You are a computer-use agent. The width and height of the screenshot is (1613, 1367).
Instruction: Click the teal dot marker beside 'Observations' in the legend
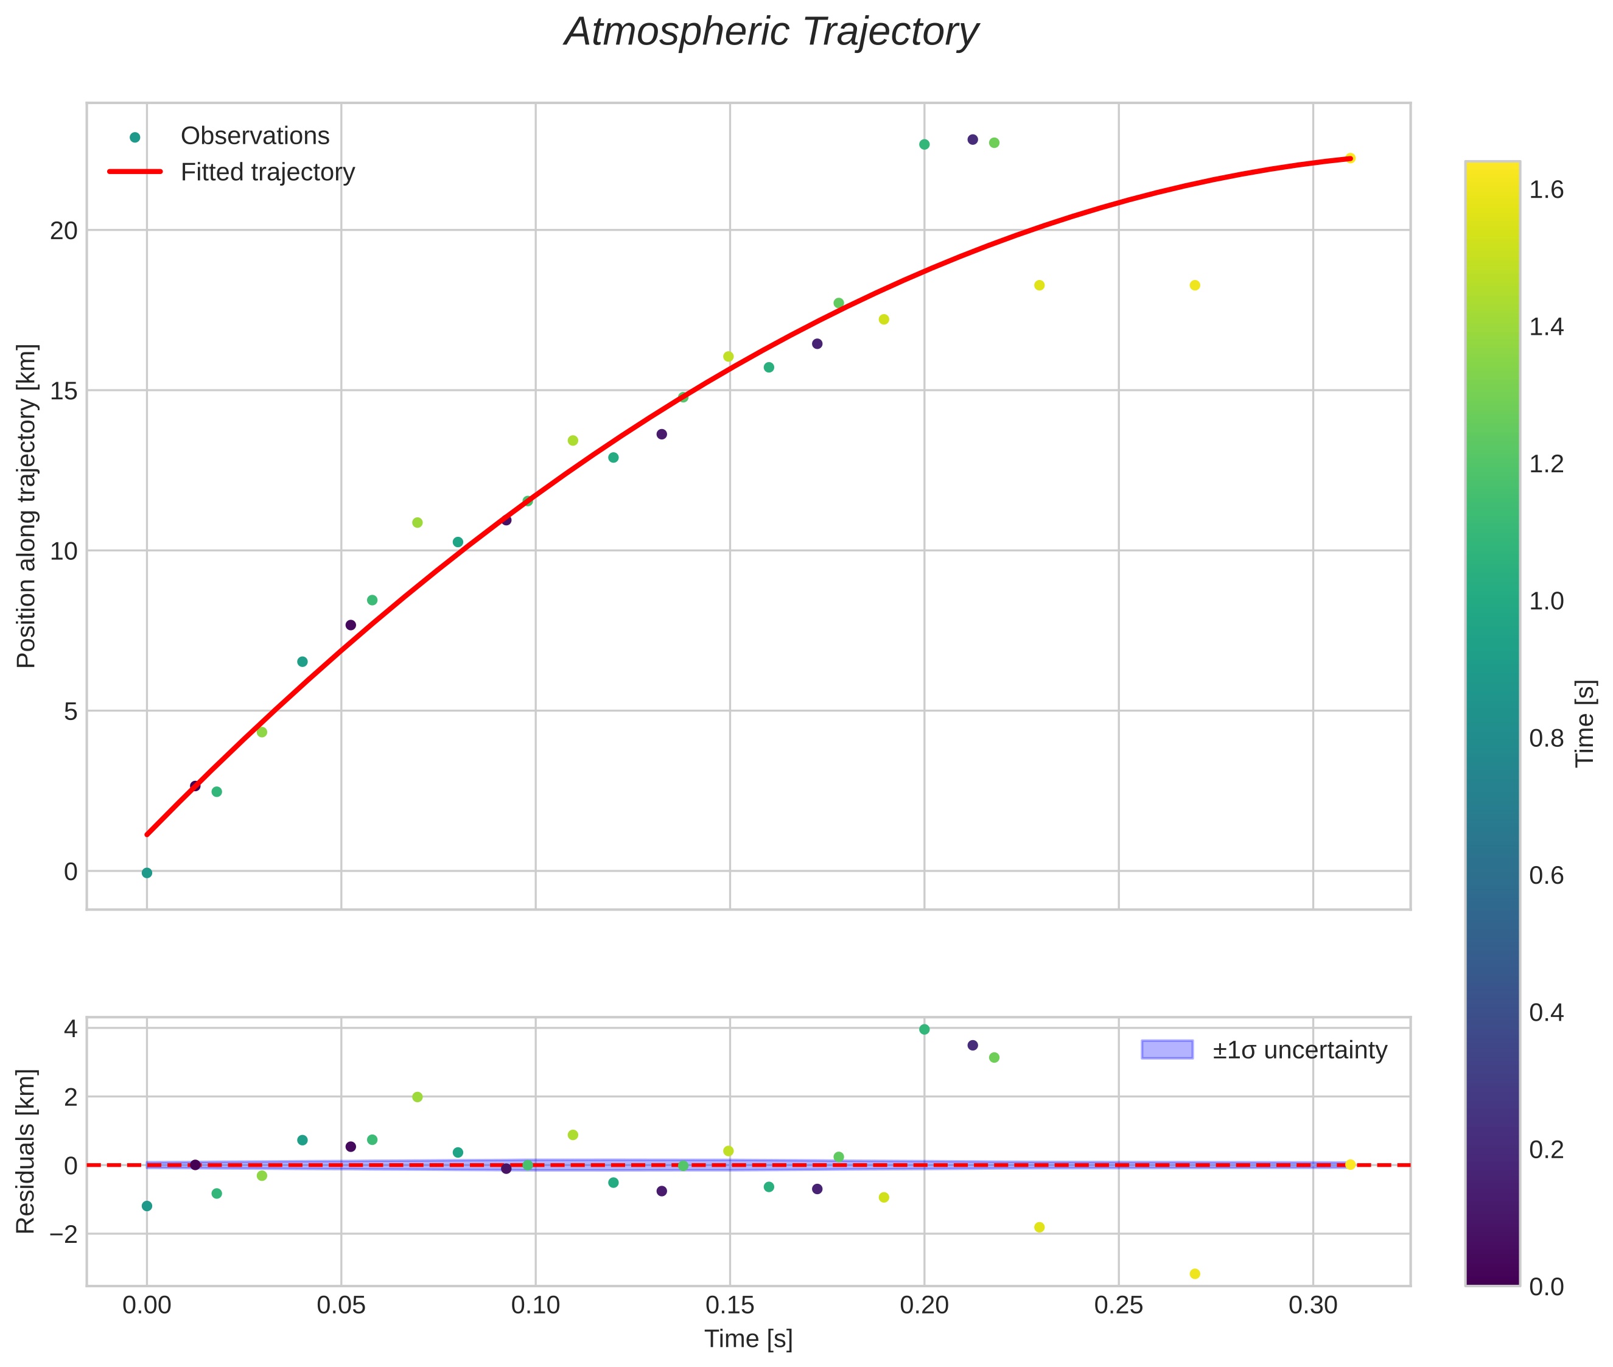135,137
